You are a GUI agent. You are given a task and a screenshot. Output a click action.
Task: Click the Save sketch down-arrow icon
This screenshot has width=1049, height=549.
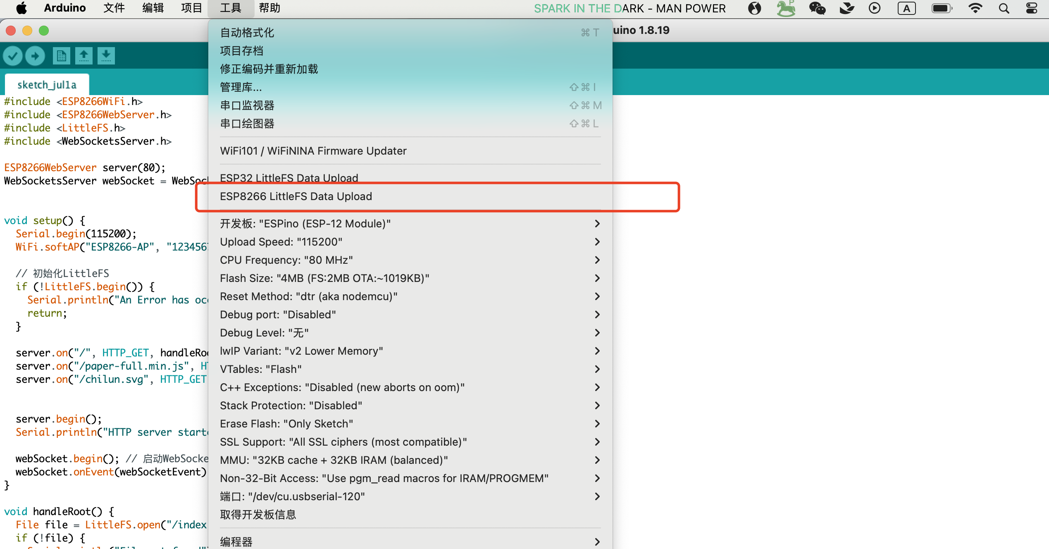[x=106, y=56]
